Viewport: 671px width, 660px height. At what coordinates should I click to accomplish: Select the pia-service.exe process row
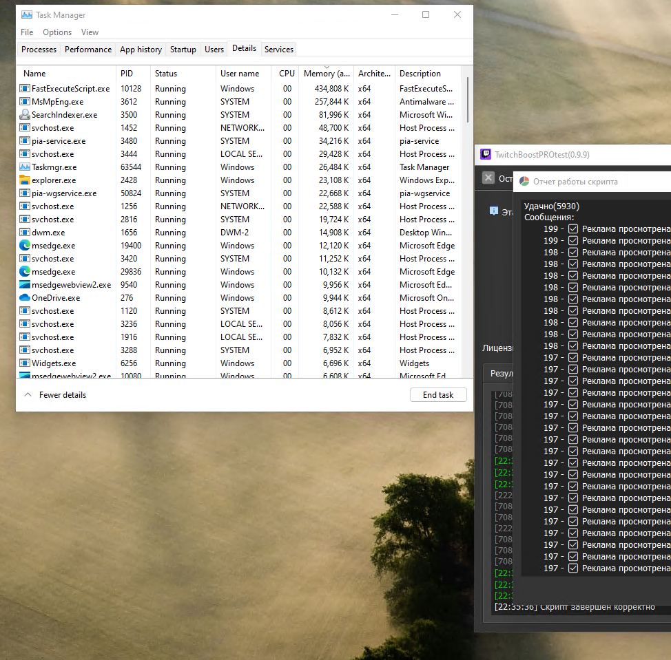(59, 141)
